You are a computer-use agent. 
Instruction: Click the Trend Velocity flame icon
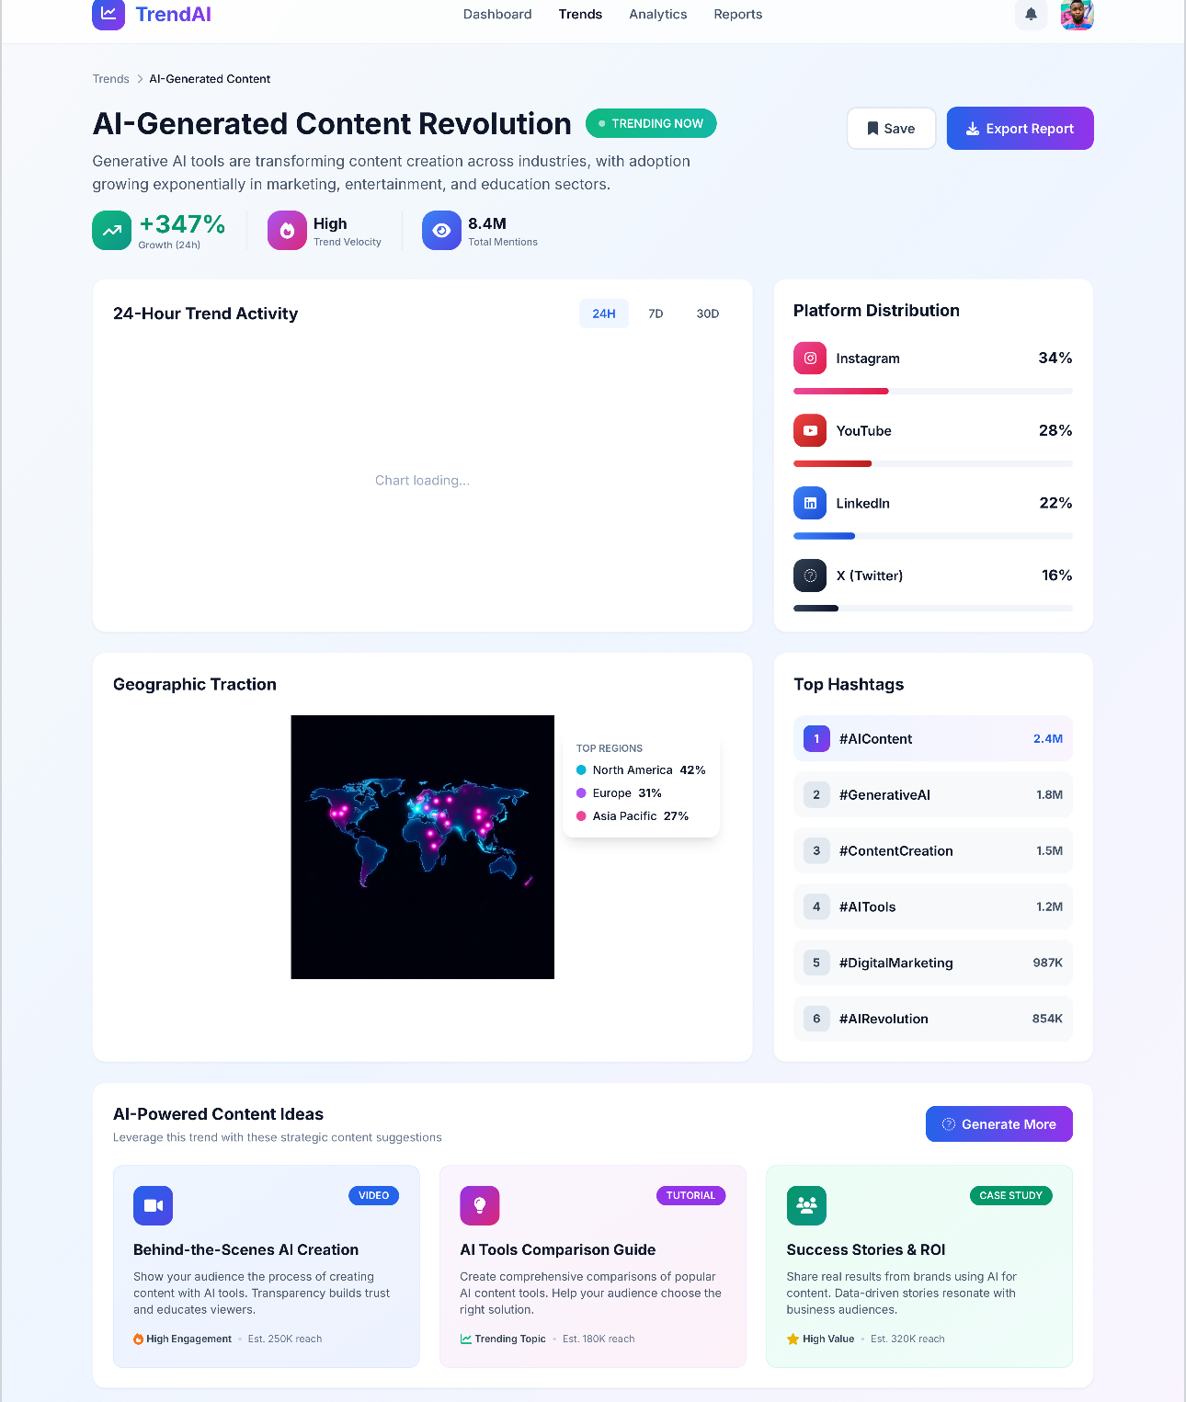(287, 231)
